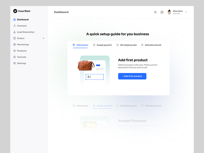Select faded Add product tab in lower card
Image resolution: width=204 pixels, height=153 pixels.
click(80, 106)
